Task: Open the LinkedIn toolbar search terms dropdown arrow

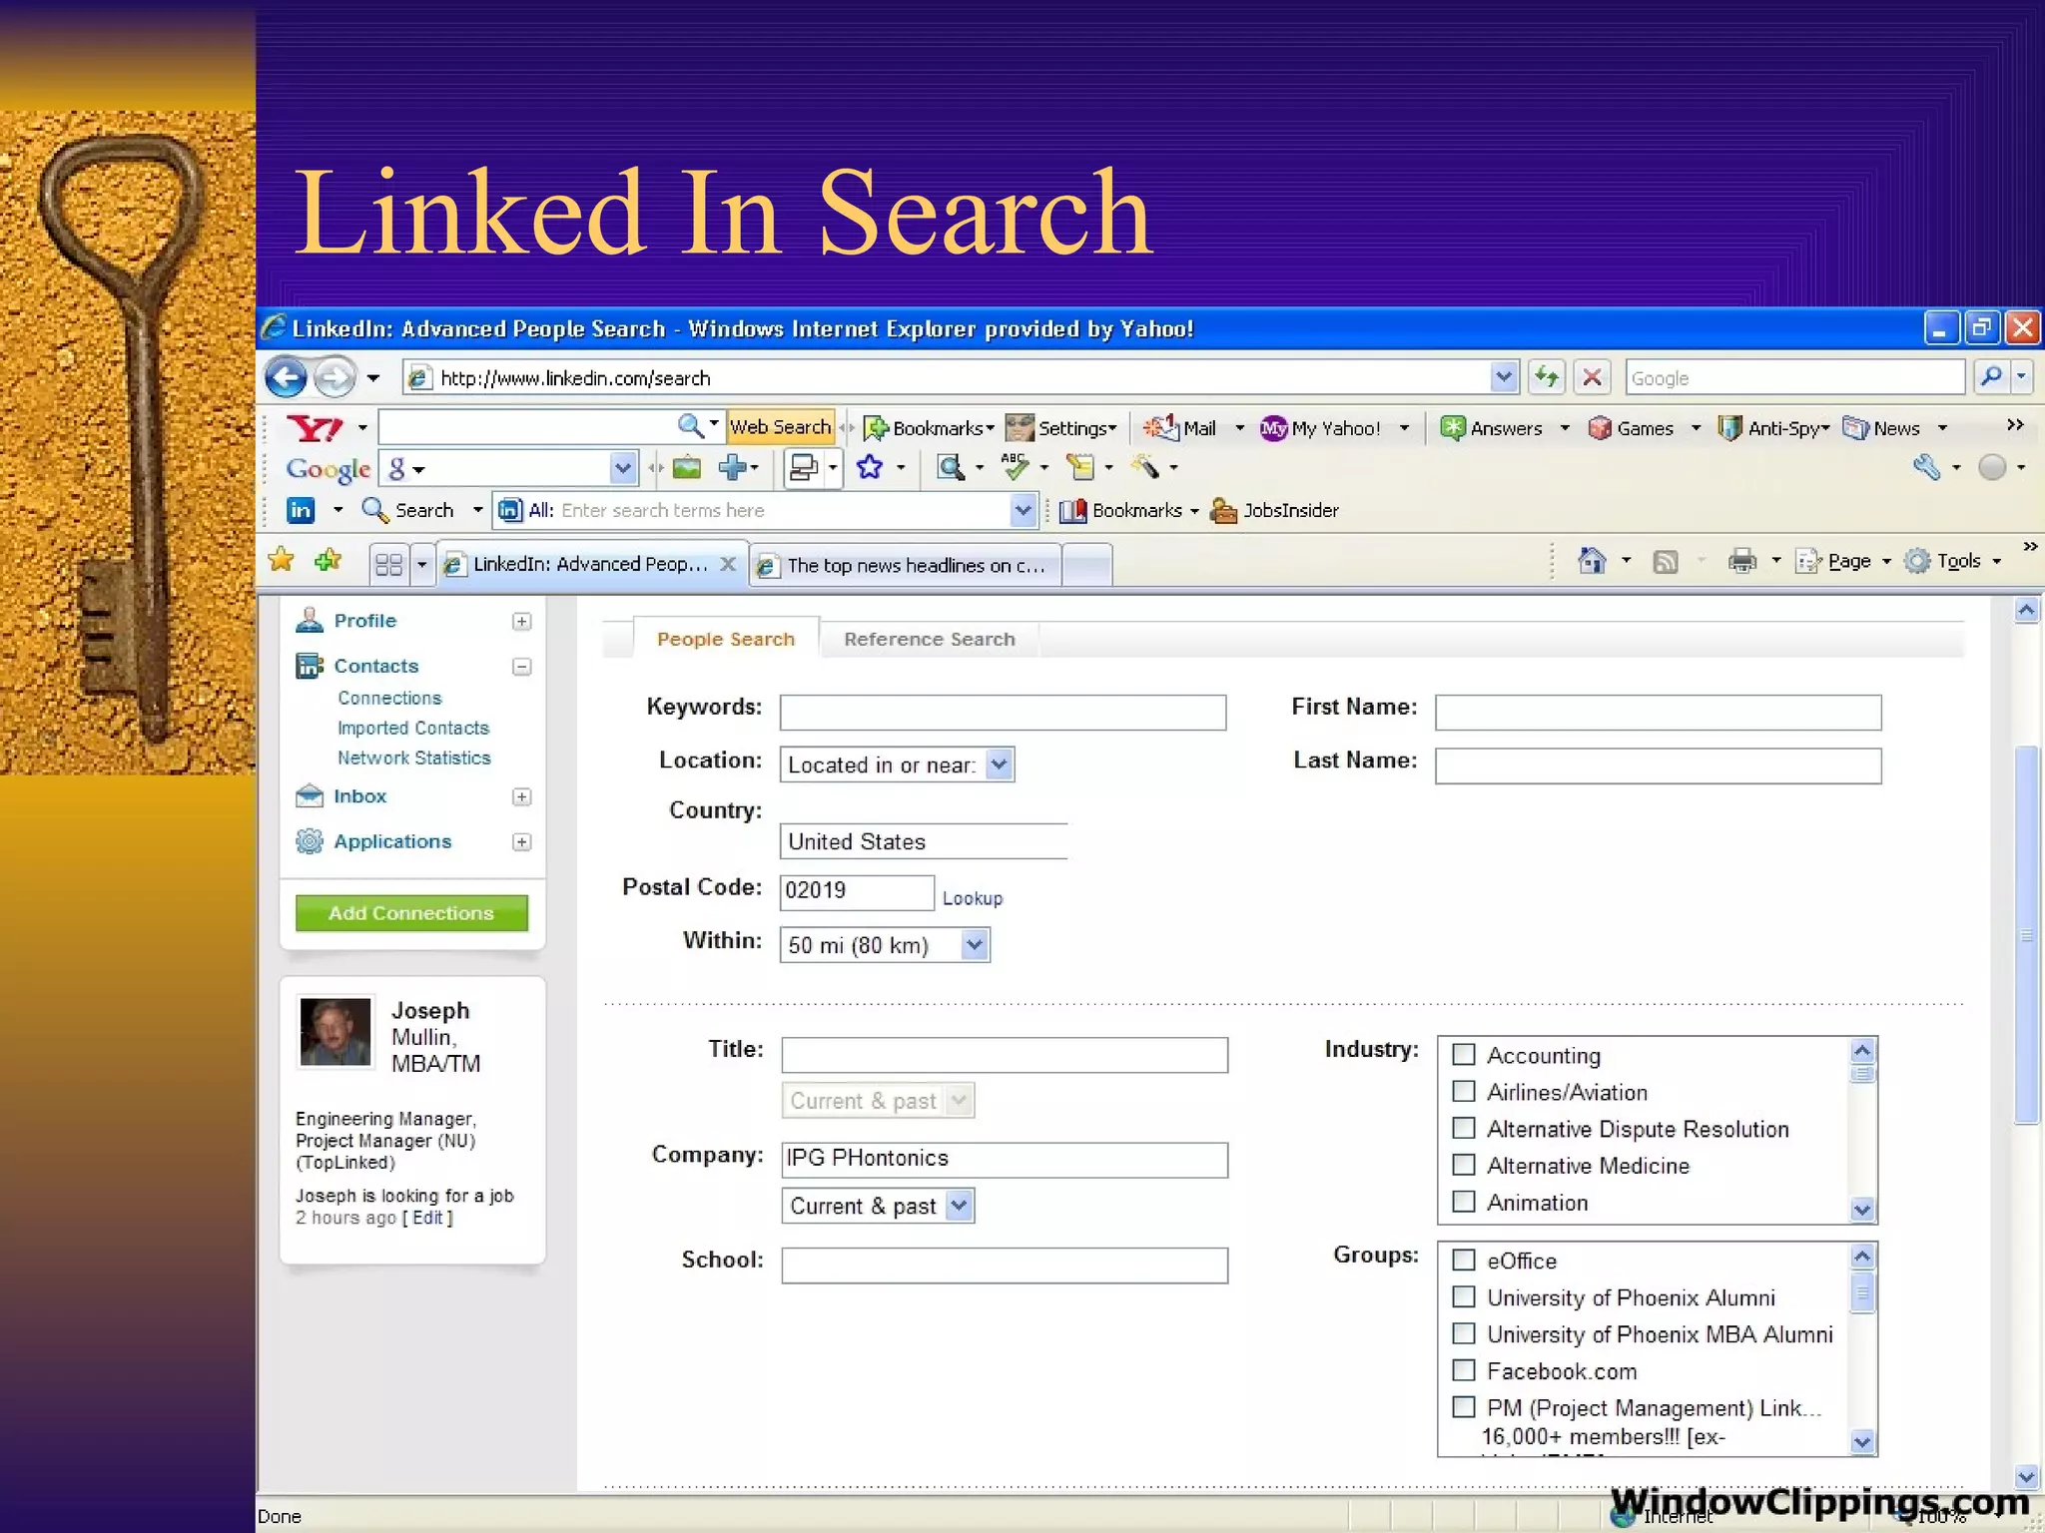Action: point(1022,510)
